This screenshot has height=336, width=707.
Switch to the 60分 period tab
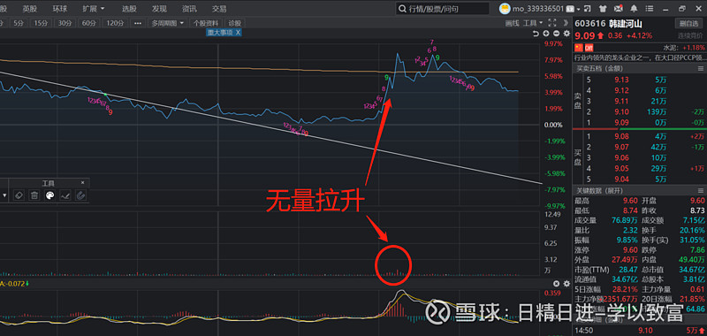coord(89,23)
